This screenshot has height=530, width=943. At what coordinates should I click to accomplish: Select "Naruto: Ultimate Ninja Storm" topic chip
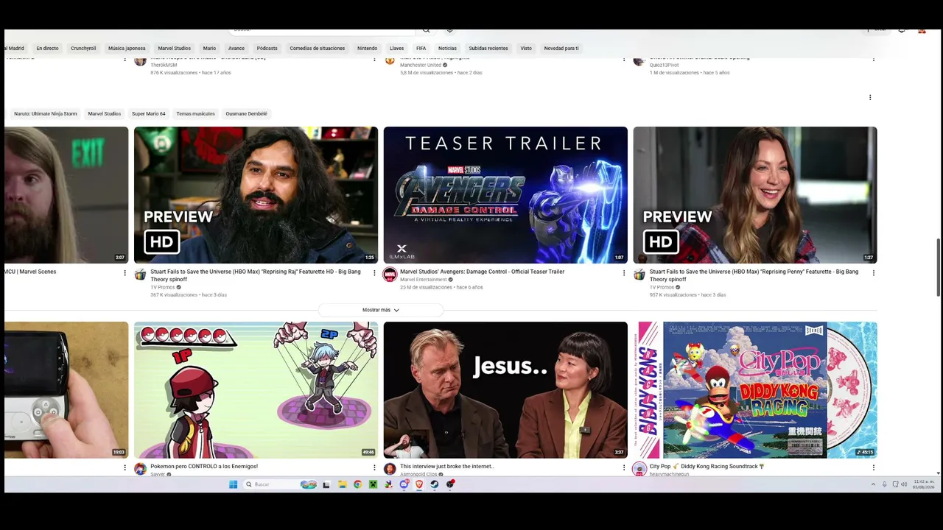pyautogui.click(x=45, y=114)
